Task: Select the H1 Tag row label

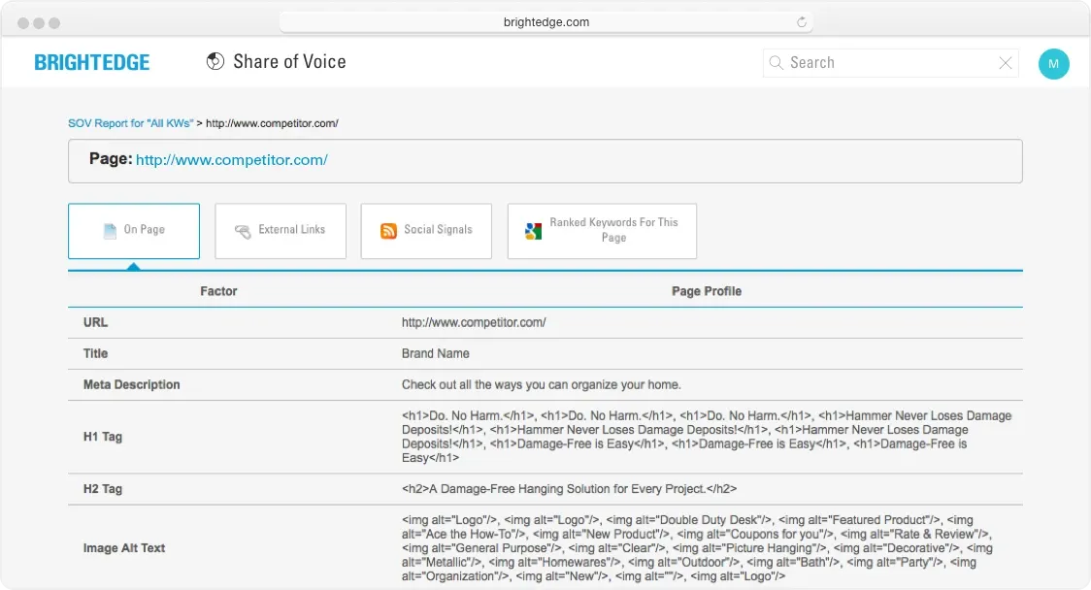Action: point(102,437)
